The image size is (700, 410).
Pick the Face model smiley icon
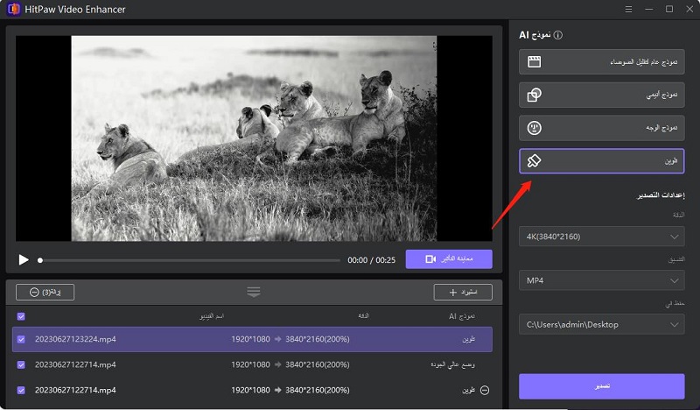pyautogui.click(x=535, y=128)
